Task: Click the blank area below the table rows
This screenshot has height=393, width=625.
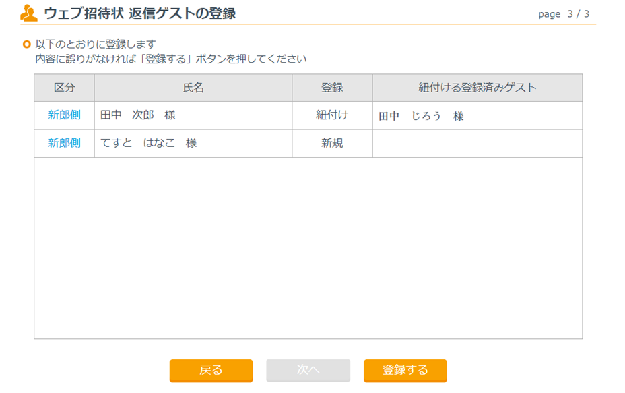Action: [x=308, y=248]
